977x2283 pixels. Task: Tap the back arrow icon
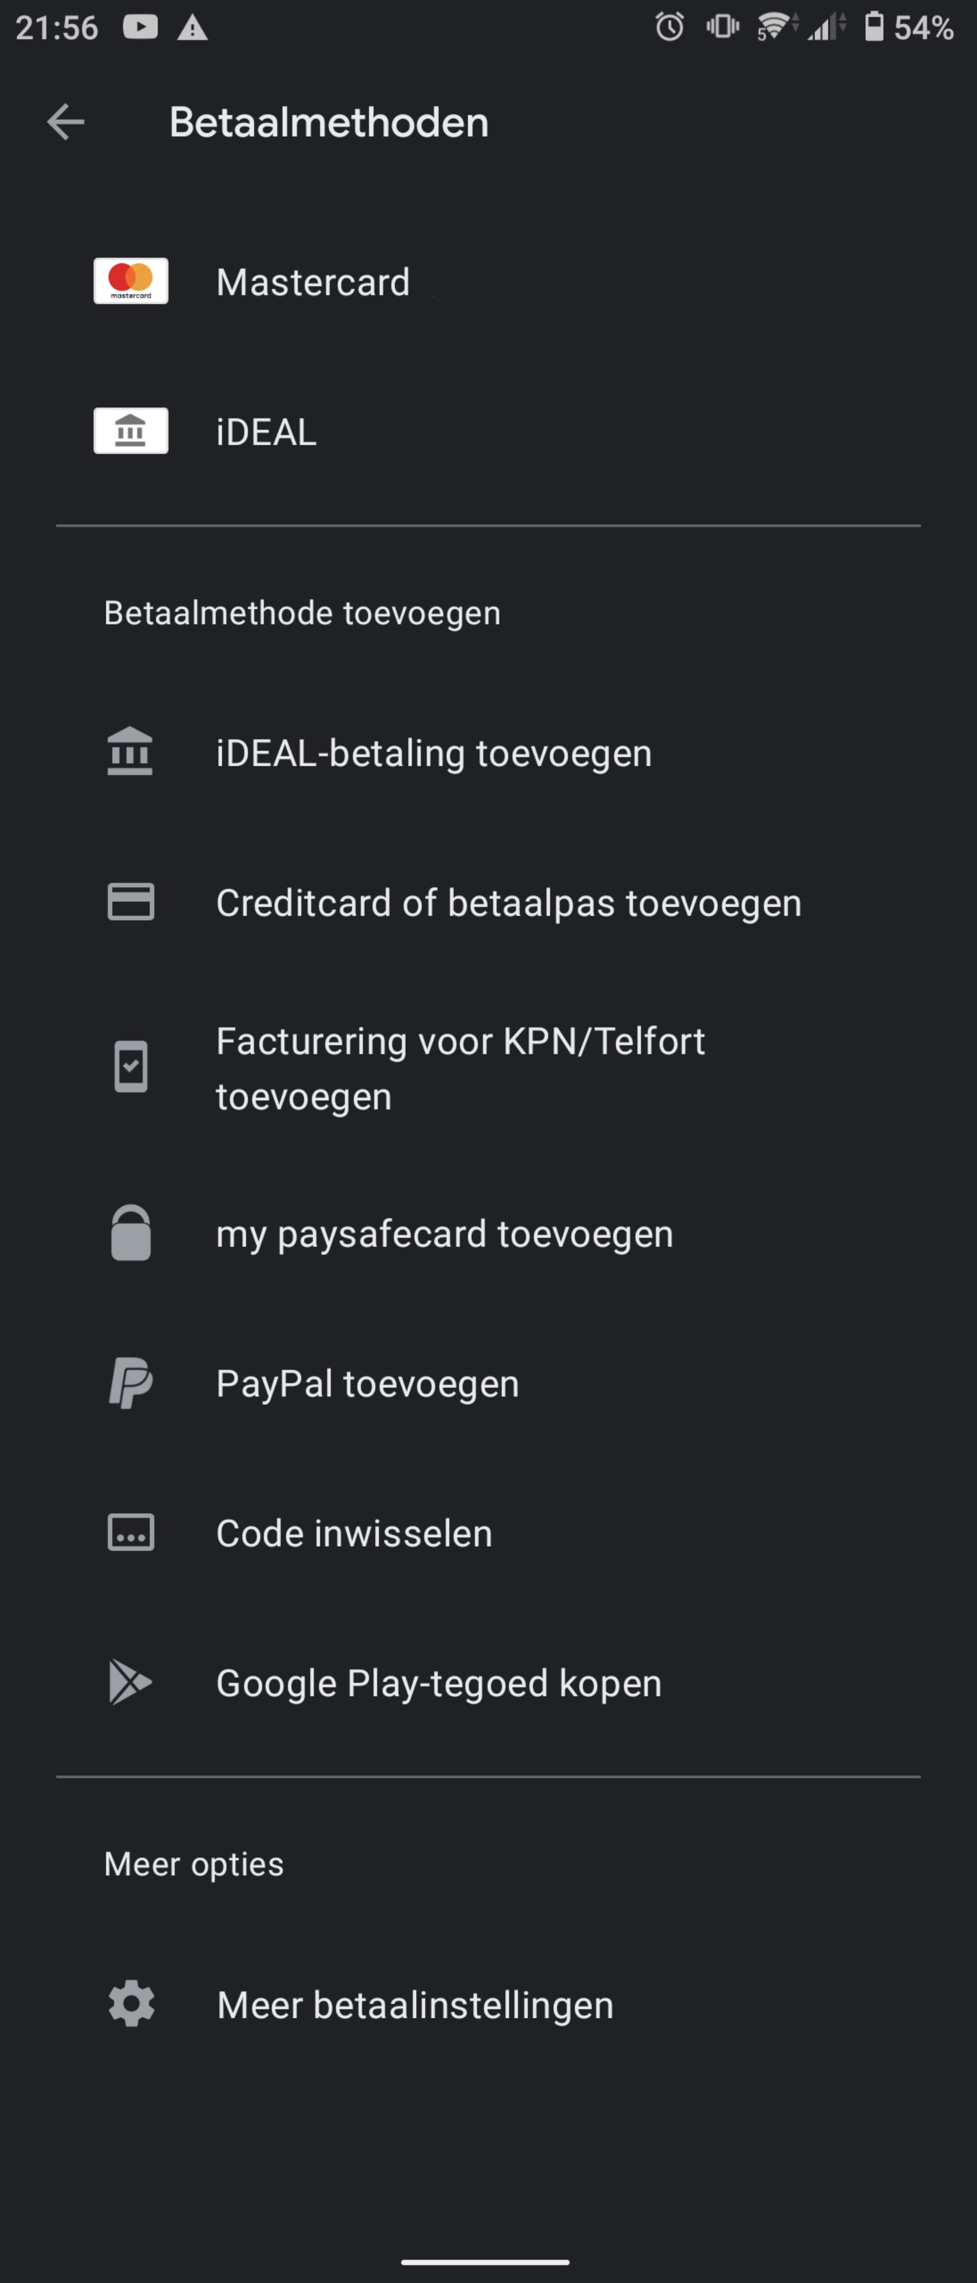[65, 122]
